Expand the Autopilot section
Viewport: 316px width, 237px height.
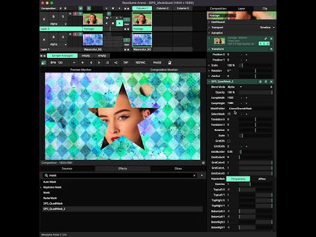pos(209,33)
